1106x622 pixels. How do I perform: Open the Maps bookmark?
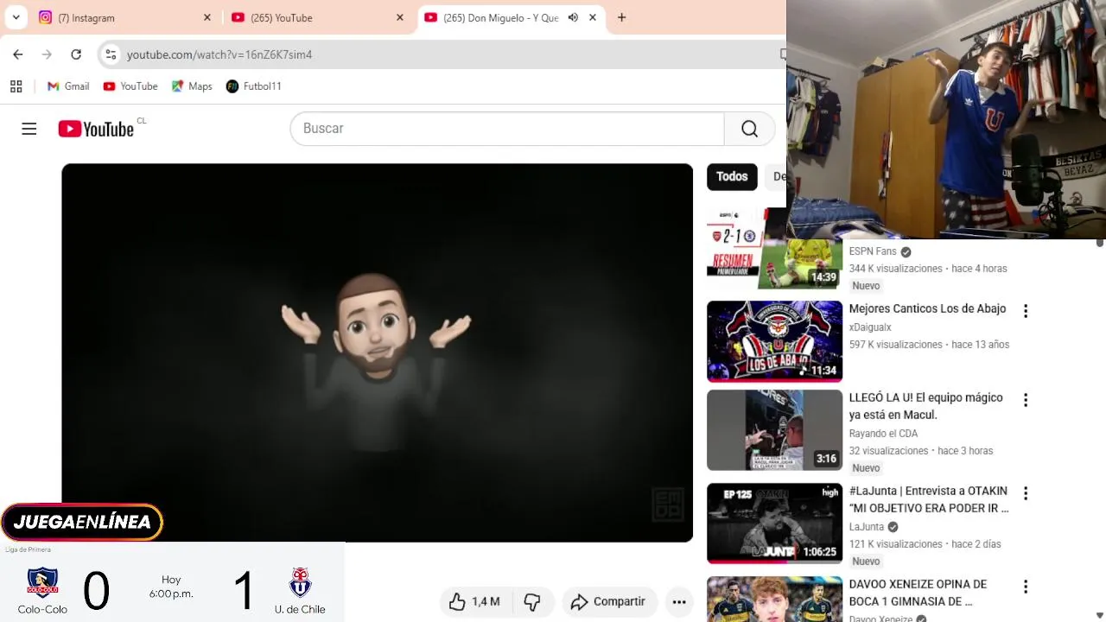(x=192, y=86)
